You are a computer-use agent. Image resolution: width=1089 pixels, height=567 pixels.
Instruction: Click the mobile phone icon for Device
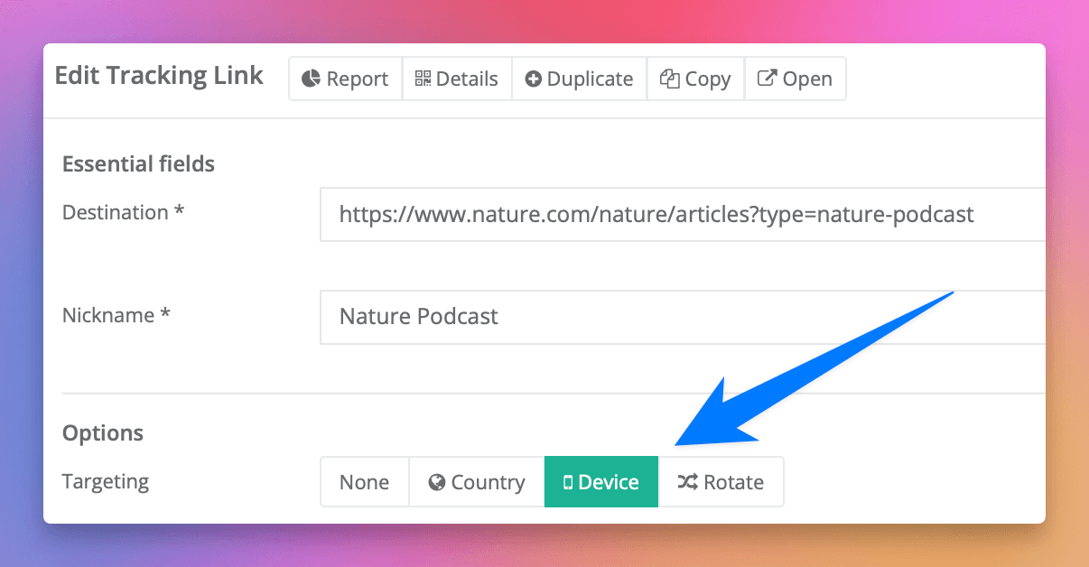point(568,483)
